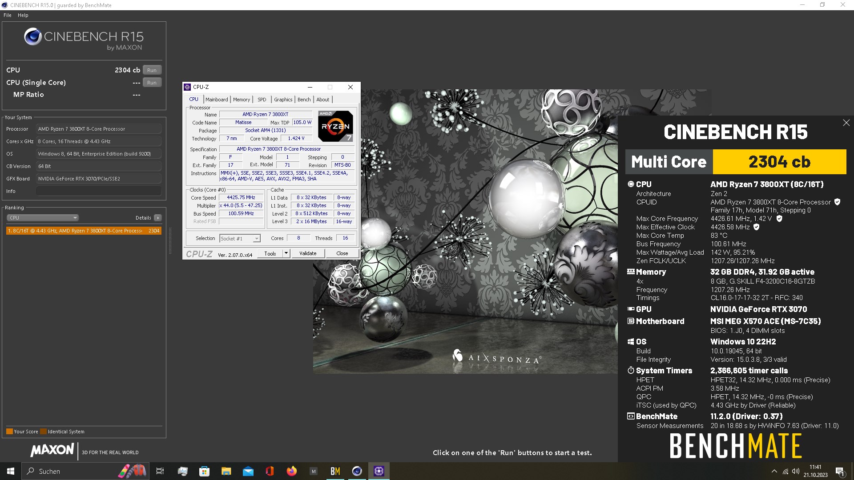854x480 pixels.
Task: Click the MAXON logo at bottom left
Action: point(52,450)
